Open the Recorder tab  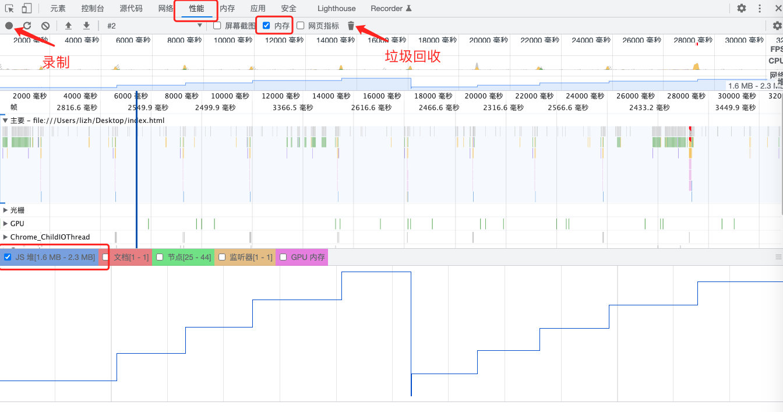click(x=391, y=8)
